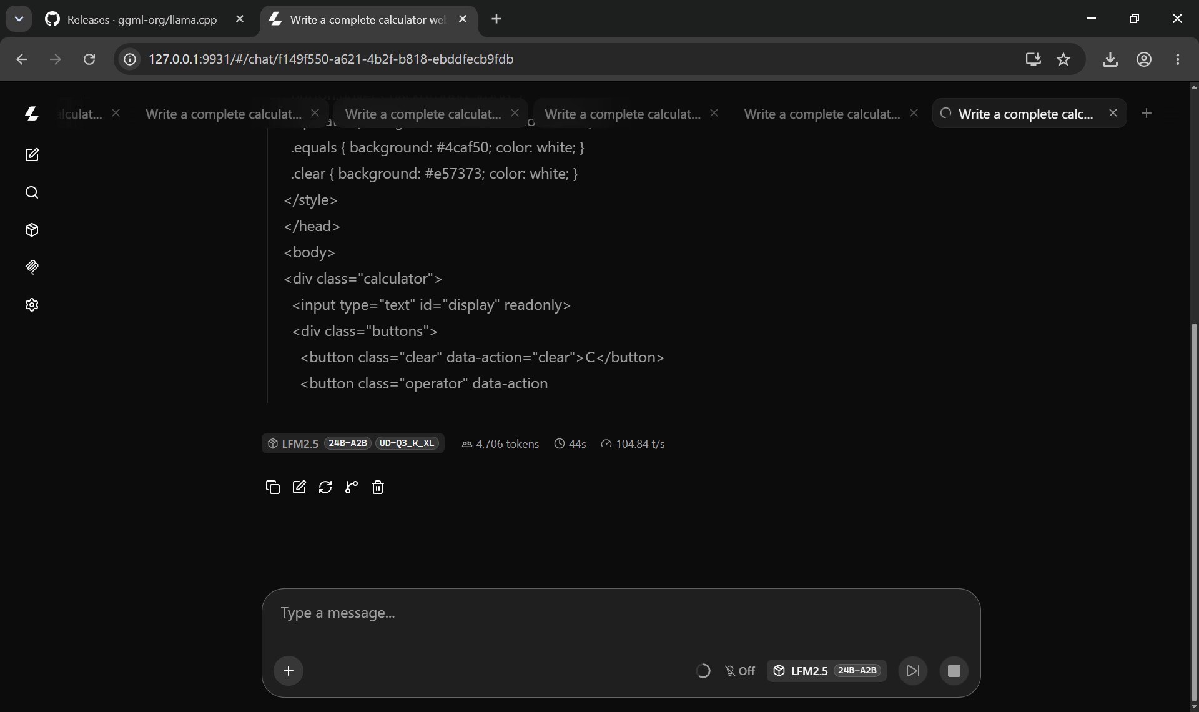Copy the assistant message with copy icon

tap(272, 487)
